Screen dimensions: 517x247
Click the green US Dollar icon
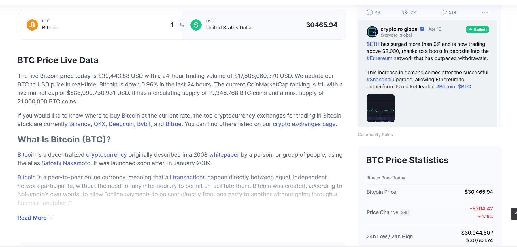point(196,25)
